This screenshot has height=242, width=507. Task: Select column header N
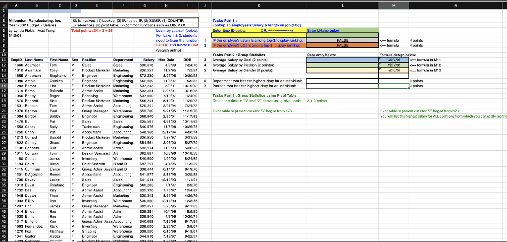[456, 5]
